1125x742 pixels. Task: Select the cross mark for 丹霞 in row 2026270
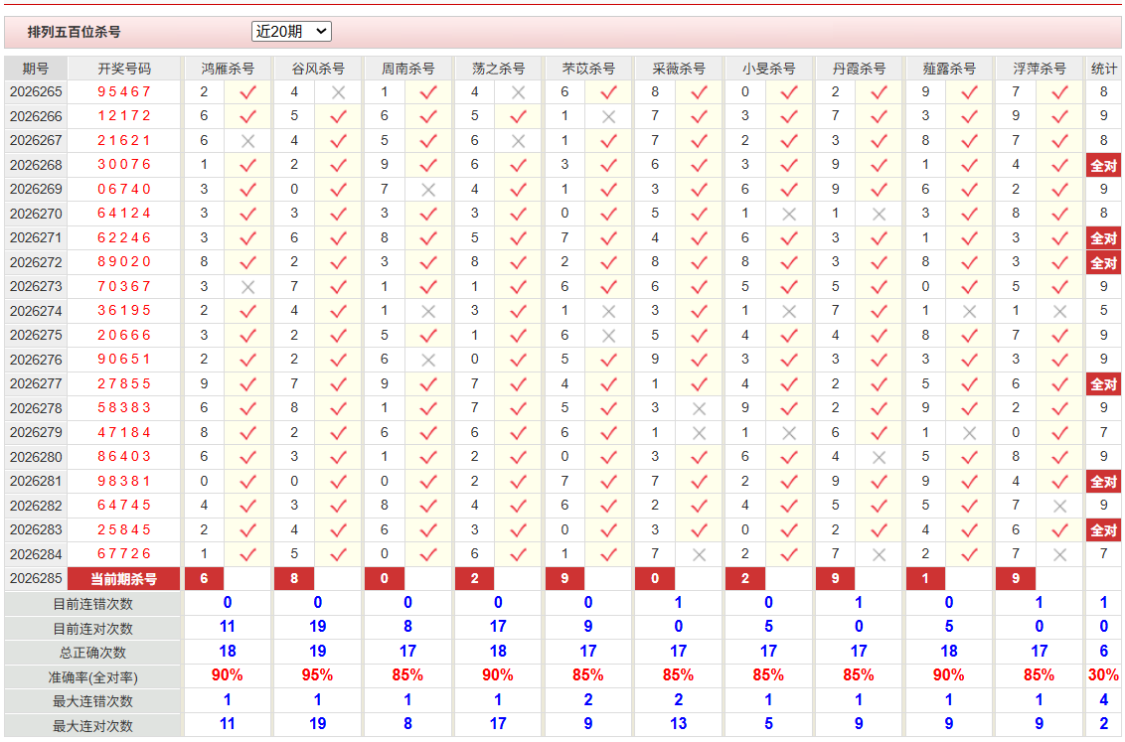[879, 215]
